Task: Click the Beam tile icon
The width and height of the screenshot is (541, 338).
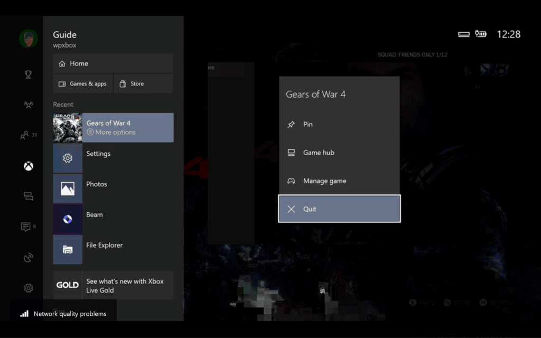Action: [68, 219]
